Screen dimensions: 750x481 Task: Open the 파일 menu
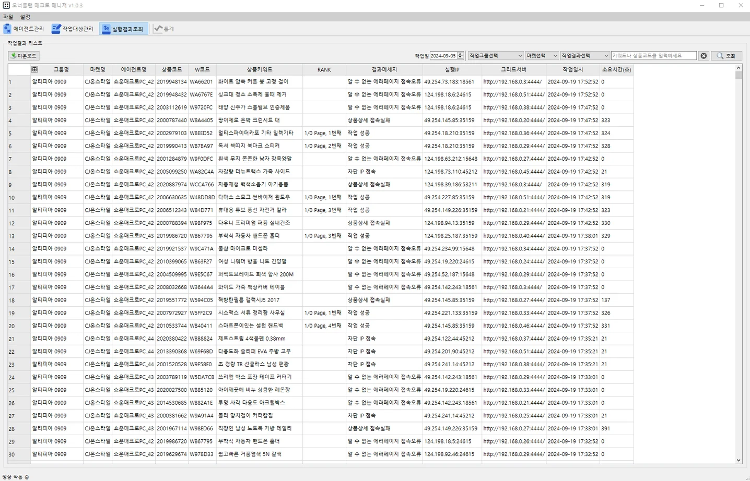point(8,17)
